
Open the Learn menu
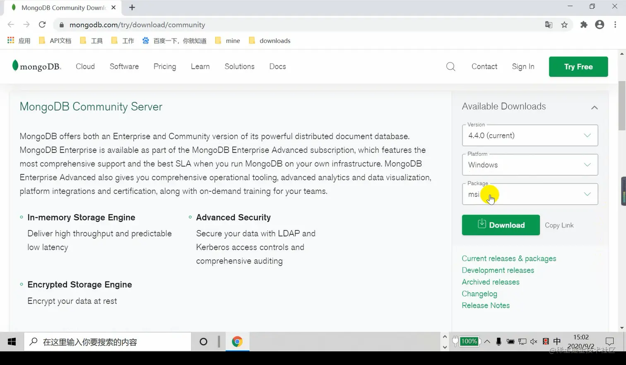200,66
